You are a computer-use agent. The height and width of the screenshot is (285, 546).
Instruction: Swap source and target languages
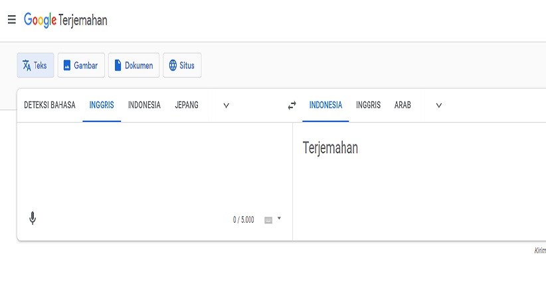(292, 105)
